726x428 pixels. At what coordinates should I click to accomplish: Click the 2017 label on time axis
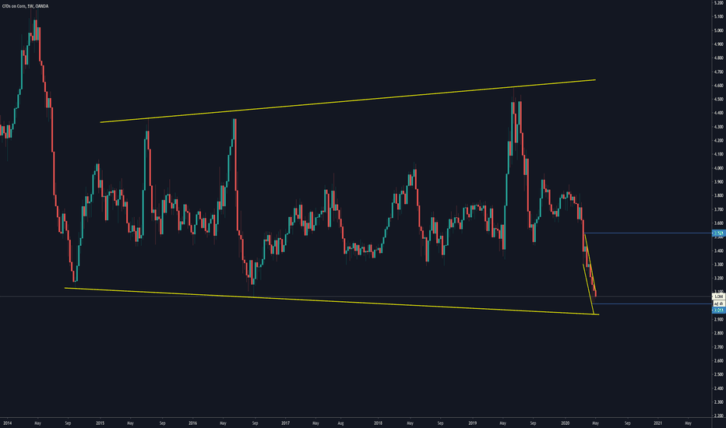pyautogui.click(x=285, y=423)
